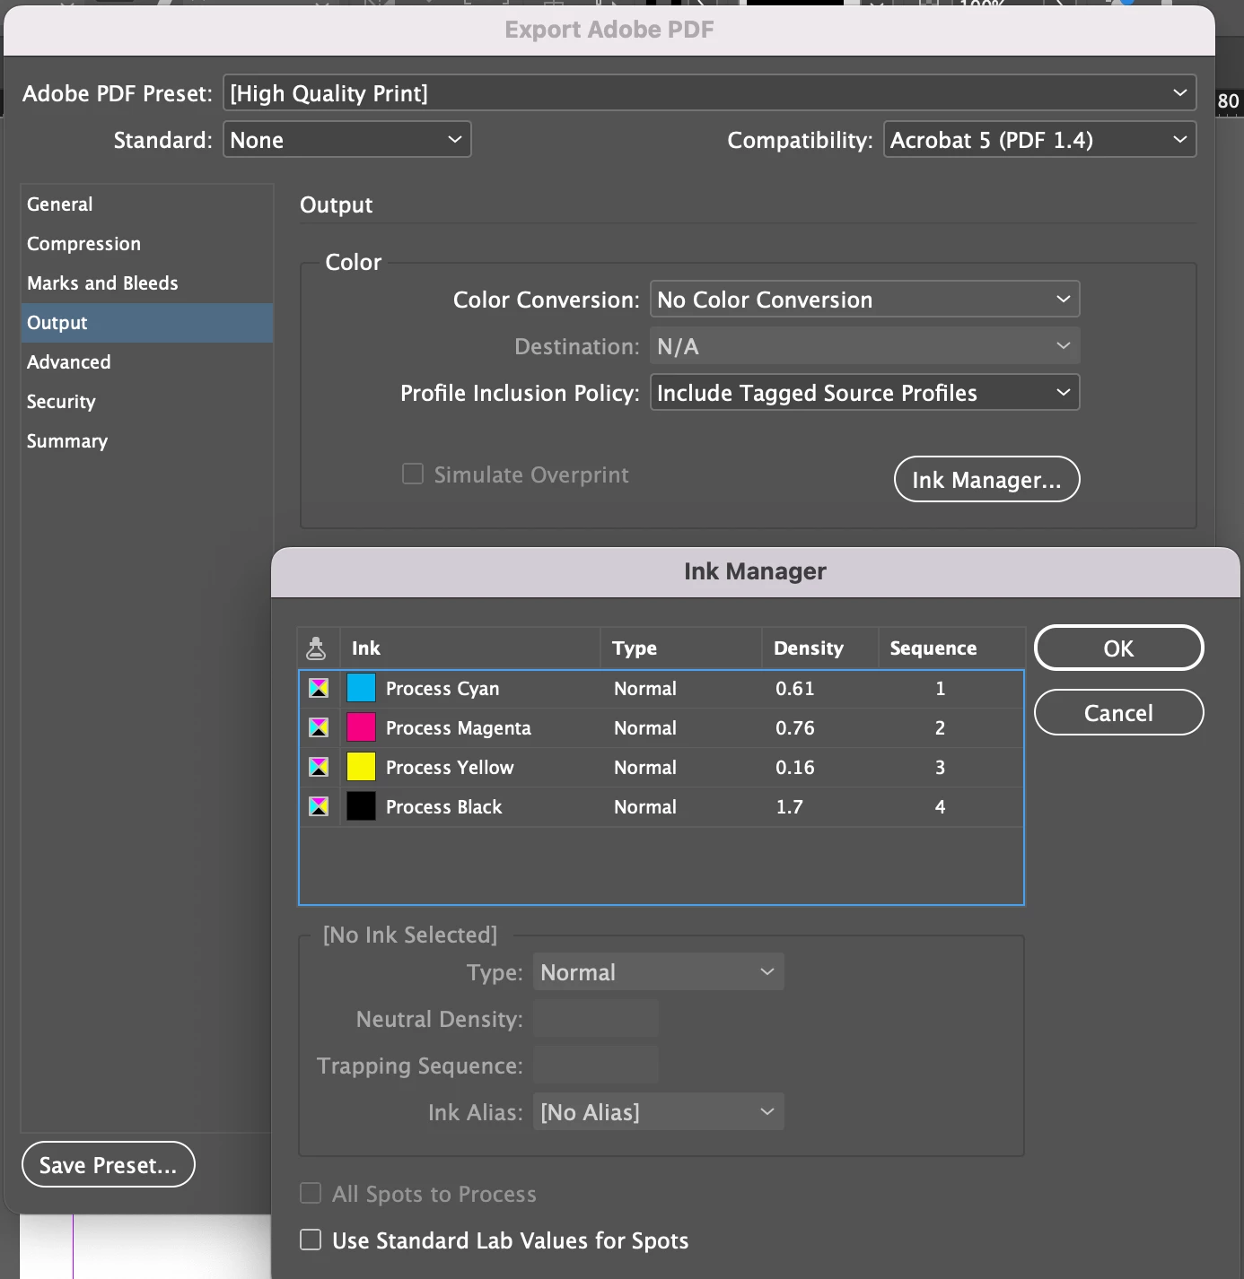Viewport: 1244px width, 1279px height.
Task: Click the Save Preset button
Action: click(x=108, y=1164)
